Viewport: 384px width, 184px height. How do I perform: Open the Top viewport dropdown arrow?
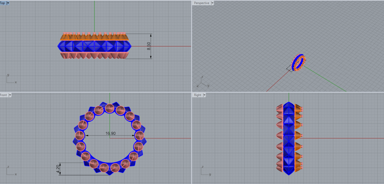pos(8,3)
